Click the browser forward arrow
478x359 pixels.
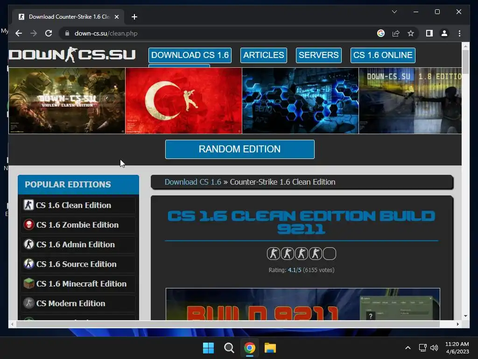(34, 33)
